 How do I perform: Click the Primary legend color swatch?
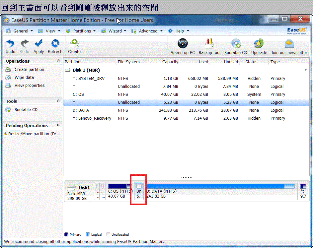pyautogui.click(x=66, y=234)
